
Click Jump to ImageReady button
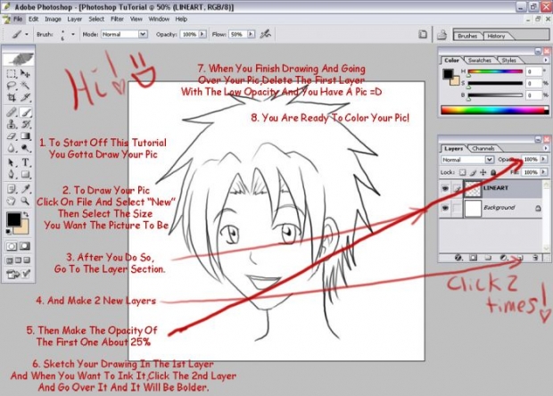(x=18, y=274)
